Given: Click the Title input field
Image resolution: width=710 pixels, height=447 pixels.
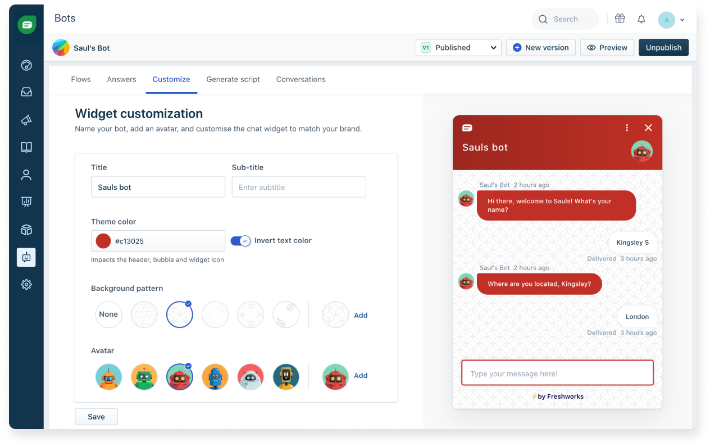Looking at the screenshot, I should pyautogui.click(x=158, y=187).
